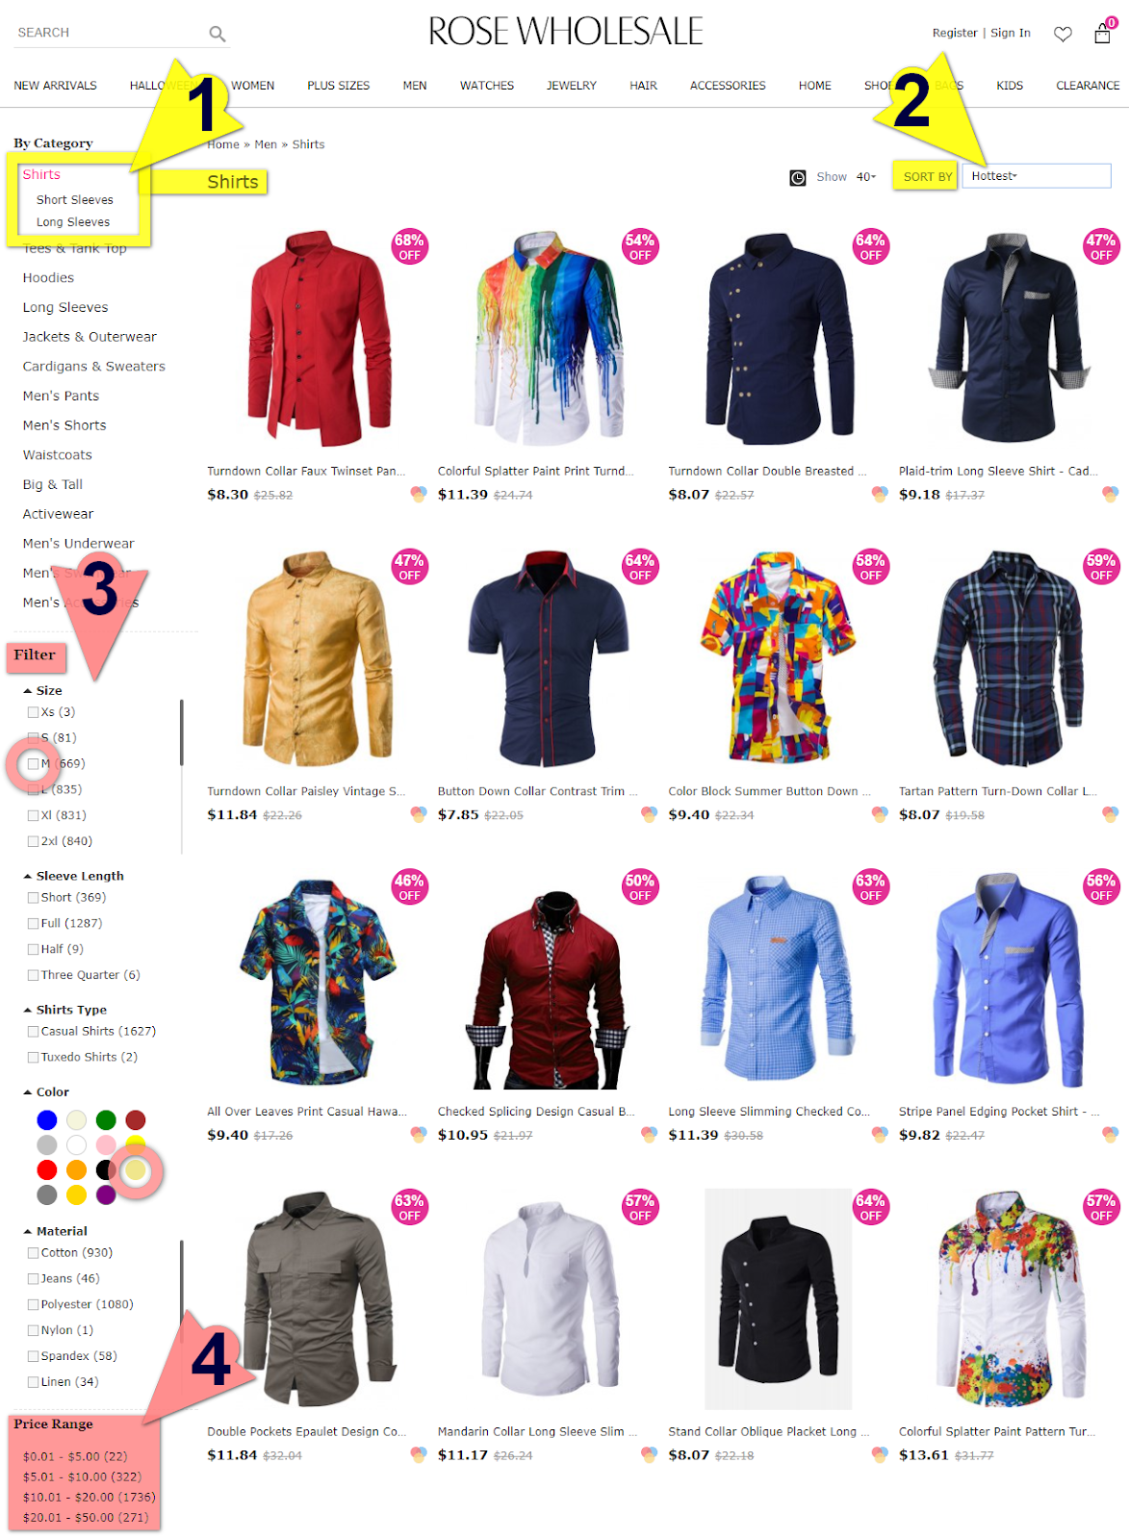The width and height of the screenshot is (1129, 1540).
Task: Select the blue color swatch
Action: click(x=47, y=1119)
